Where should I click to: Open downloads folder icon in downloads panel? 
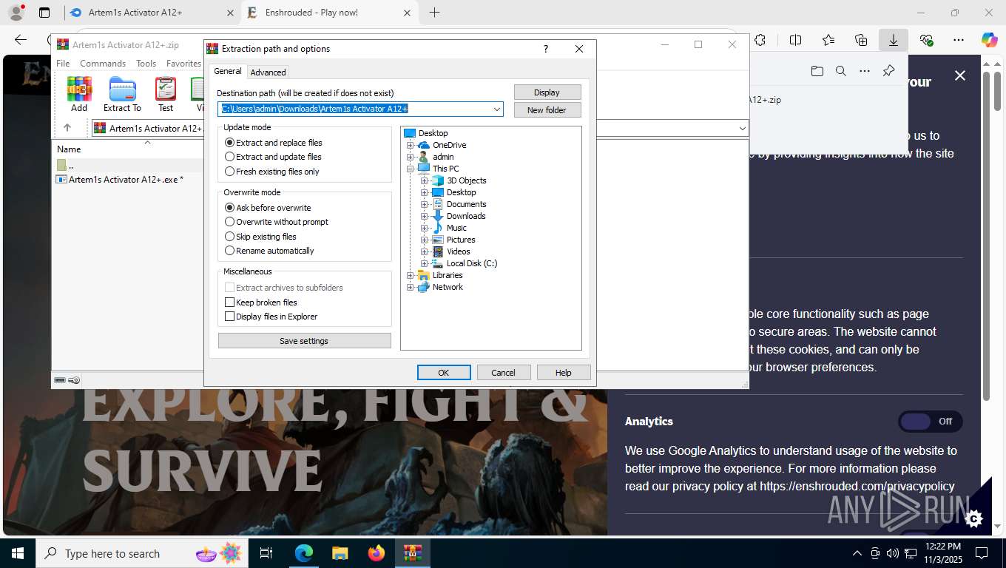click(x=817, y=71)
